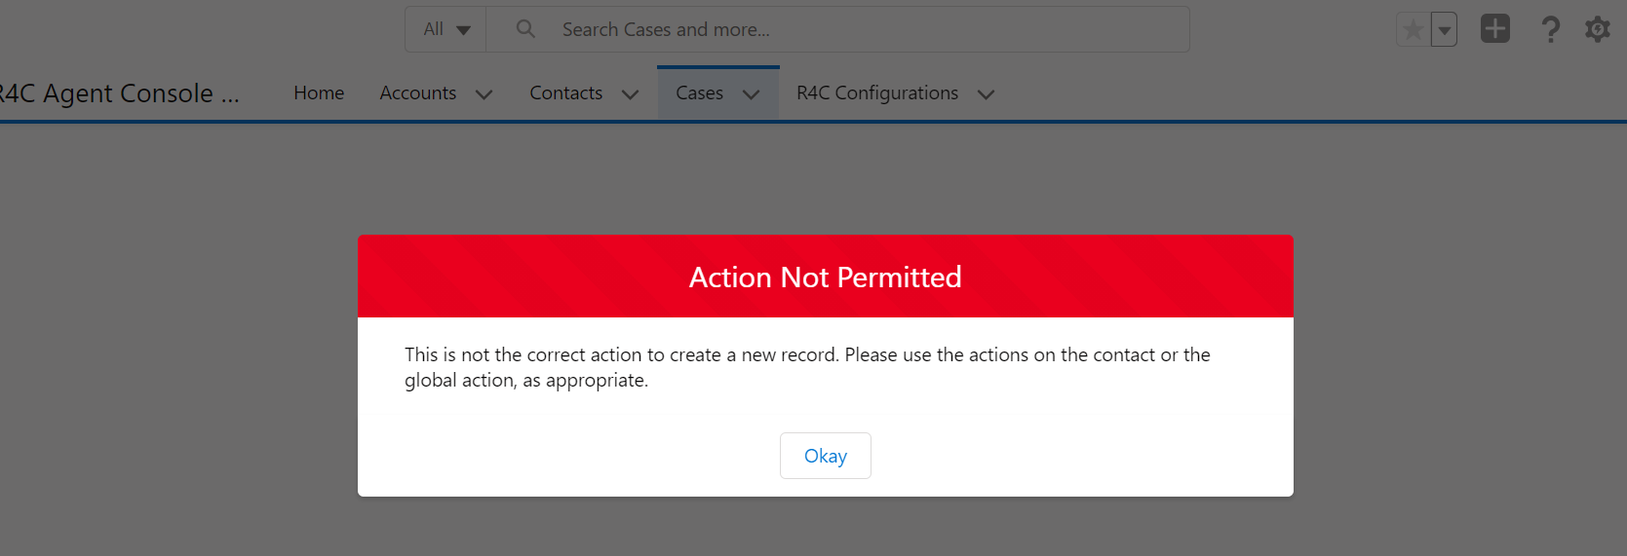This screenshot has height=556, width=1627.
Task: Expand the R4C Configurations chevron menu
Action: pos(986,94)
